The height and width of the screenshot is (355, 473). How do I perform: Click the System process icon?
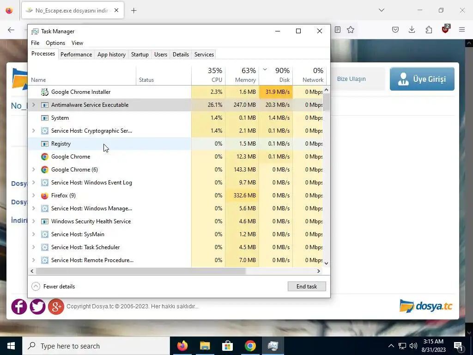click(x=45, y=118)
